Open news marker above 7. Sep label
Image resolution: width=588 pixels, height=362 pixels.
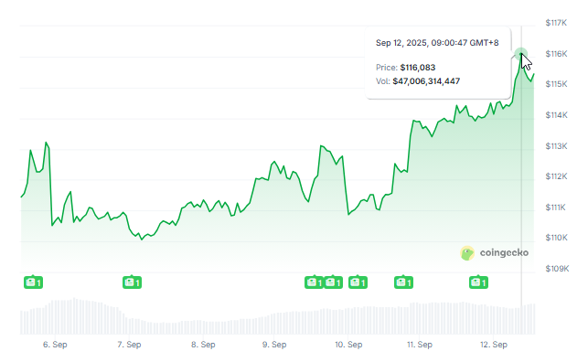(x=132, y=282)
